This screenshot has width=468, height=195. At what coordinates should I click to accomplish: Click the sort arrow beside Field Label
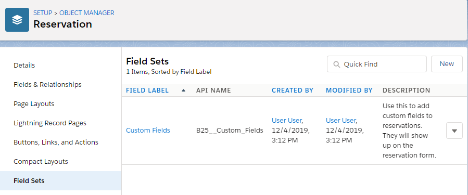pos(183,90)
